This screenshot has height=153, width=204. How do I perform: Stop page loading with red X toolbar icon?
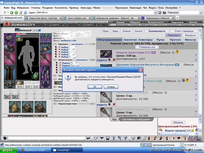(21, 13)
